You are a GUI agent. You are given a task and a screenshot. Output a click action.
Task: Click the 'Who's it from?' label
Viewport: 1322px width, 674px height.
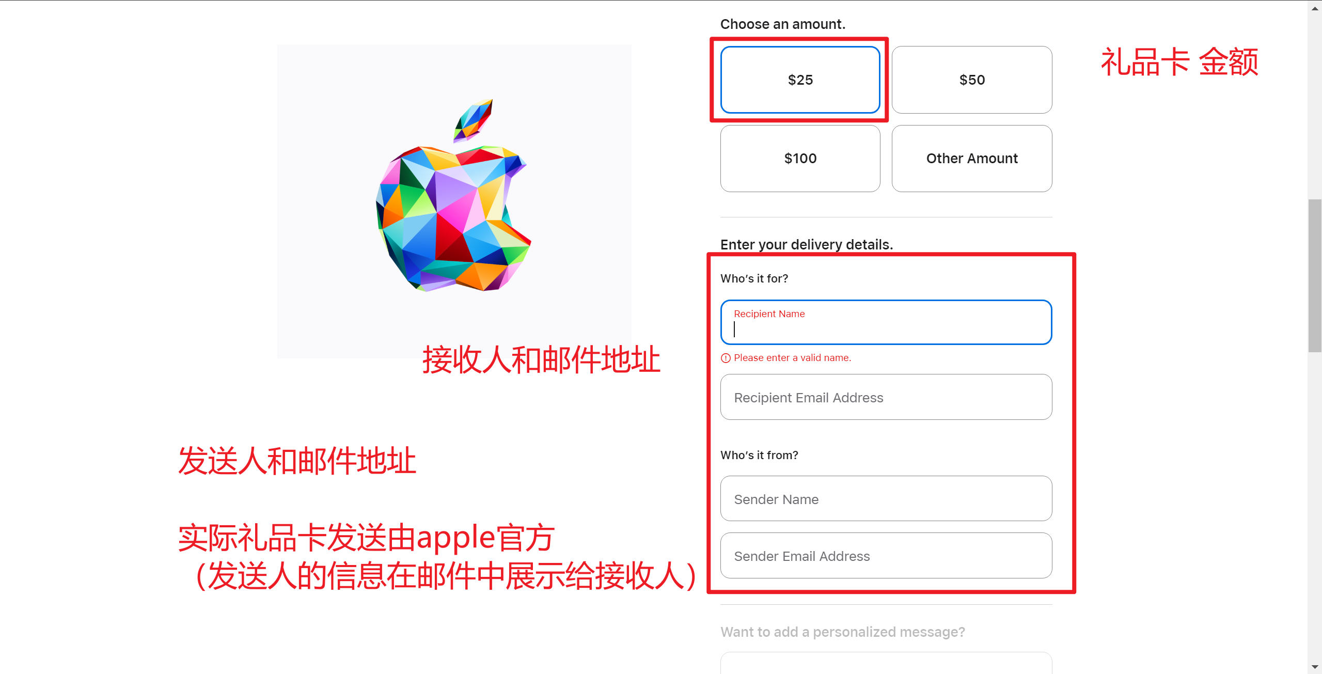click(x=759, y=456)
